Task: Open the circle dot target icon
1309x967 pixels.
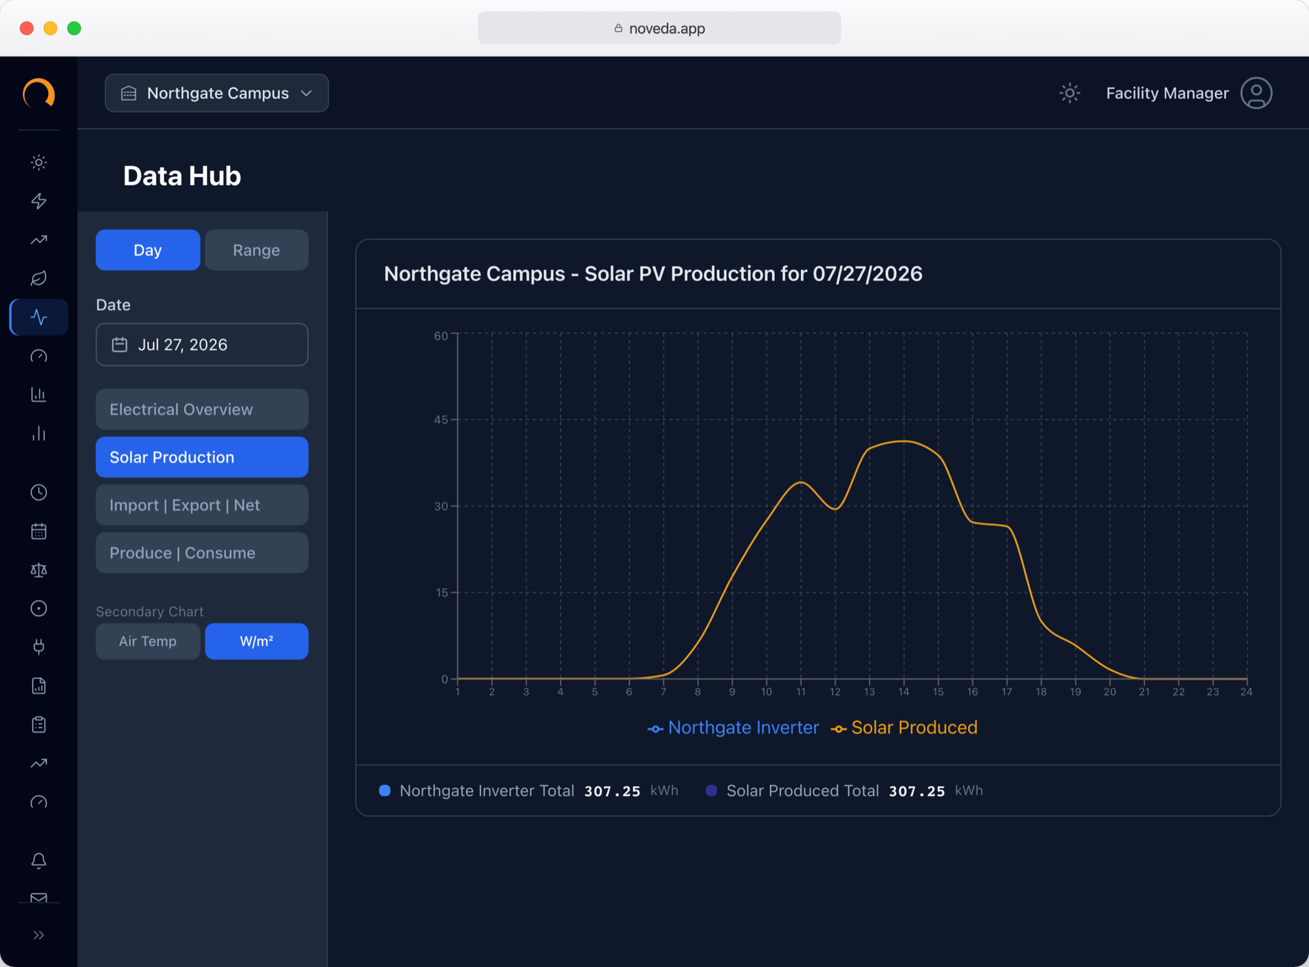Action: (39, 609)
